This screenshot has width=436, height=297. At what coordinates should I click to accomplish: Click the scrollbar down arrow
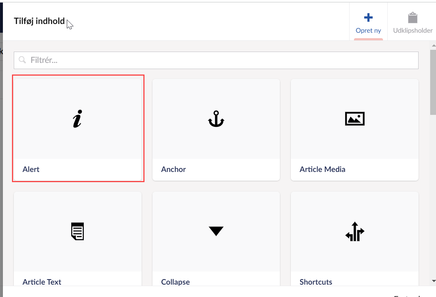(x=433, y=281)
